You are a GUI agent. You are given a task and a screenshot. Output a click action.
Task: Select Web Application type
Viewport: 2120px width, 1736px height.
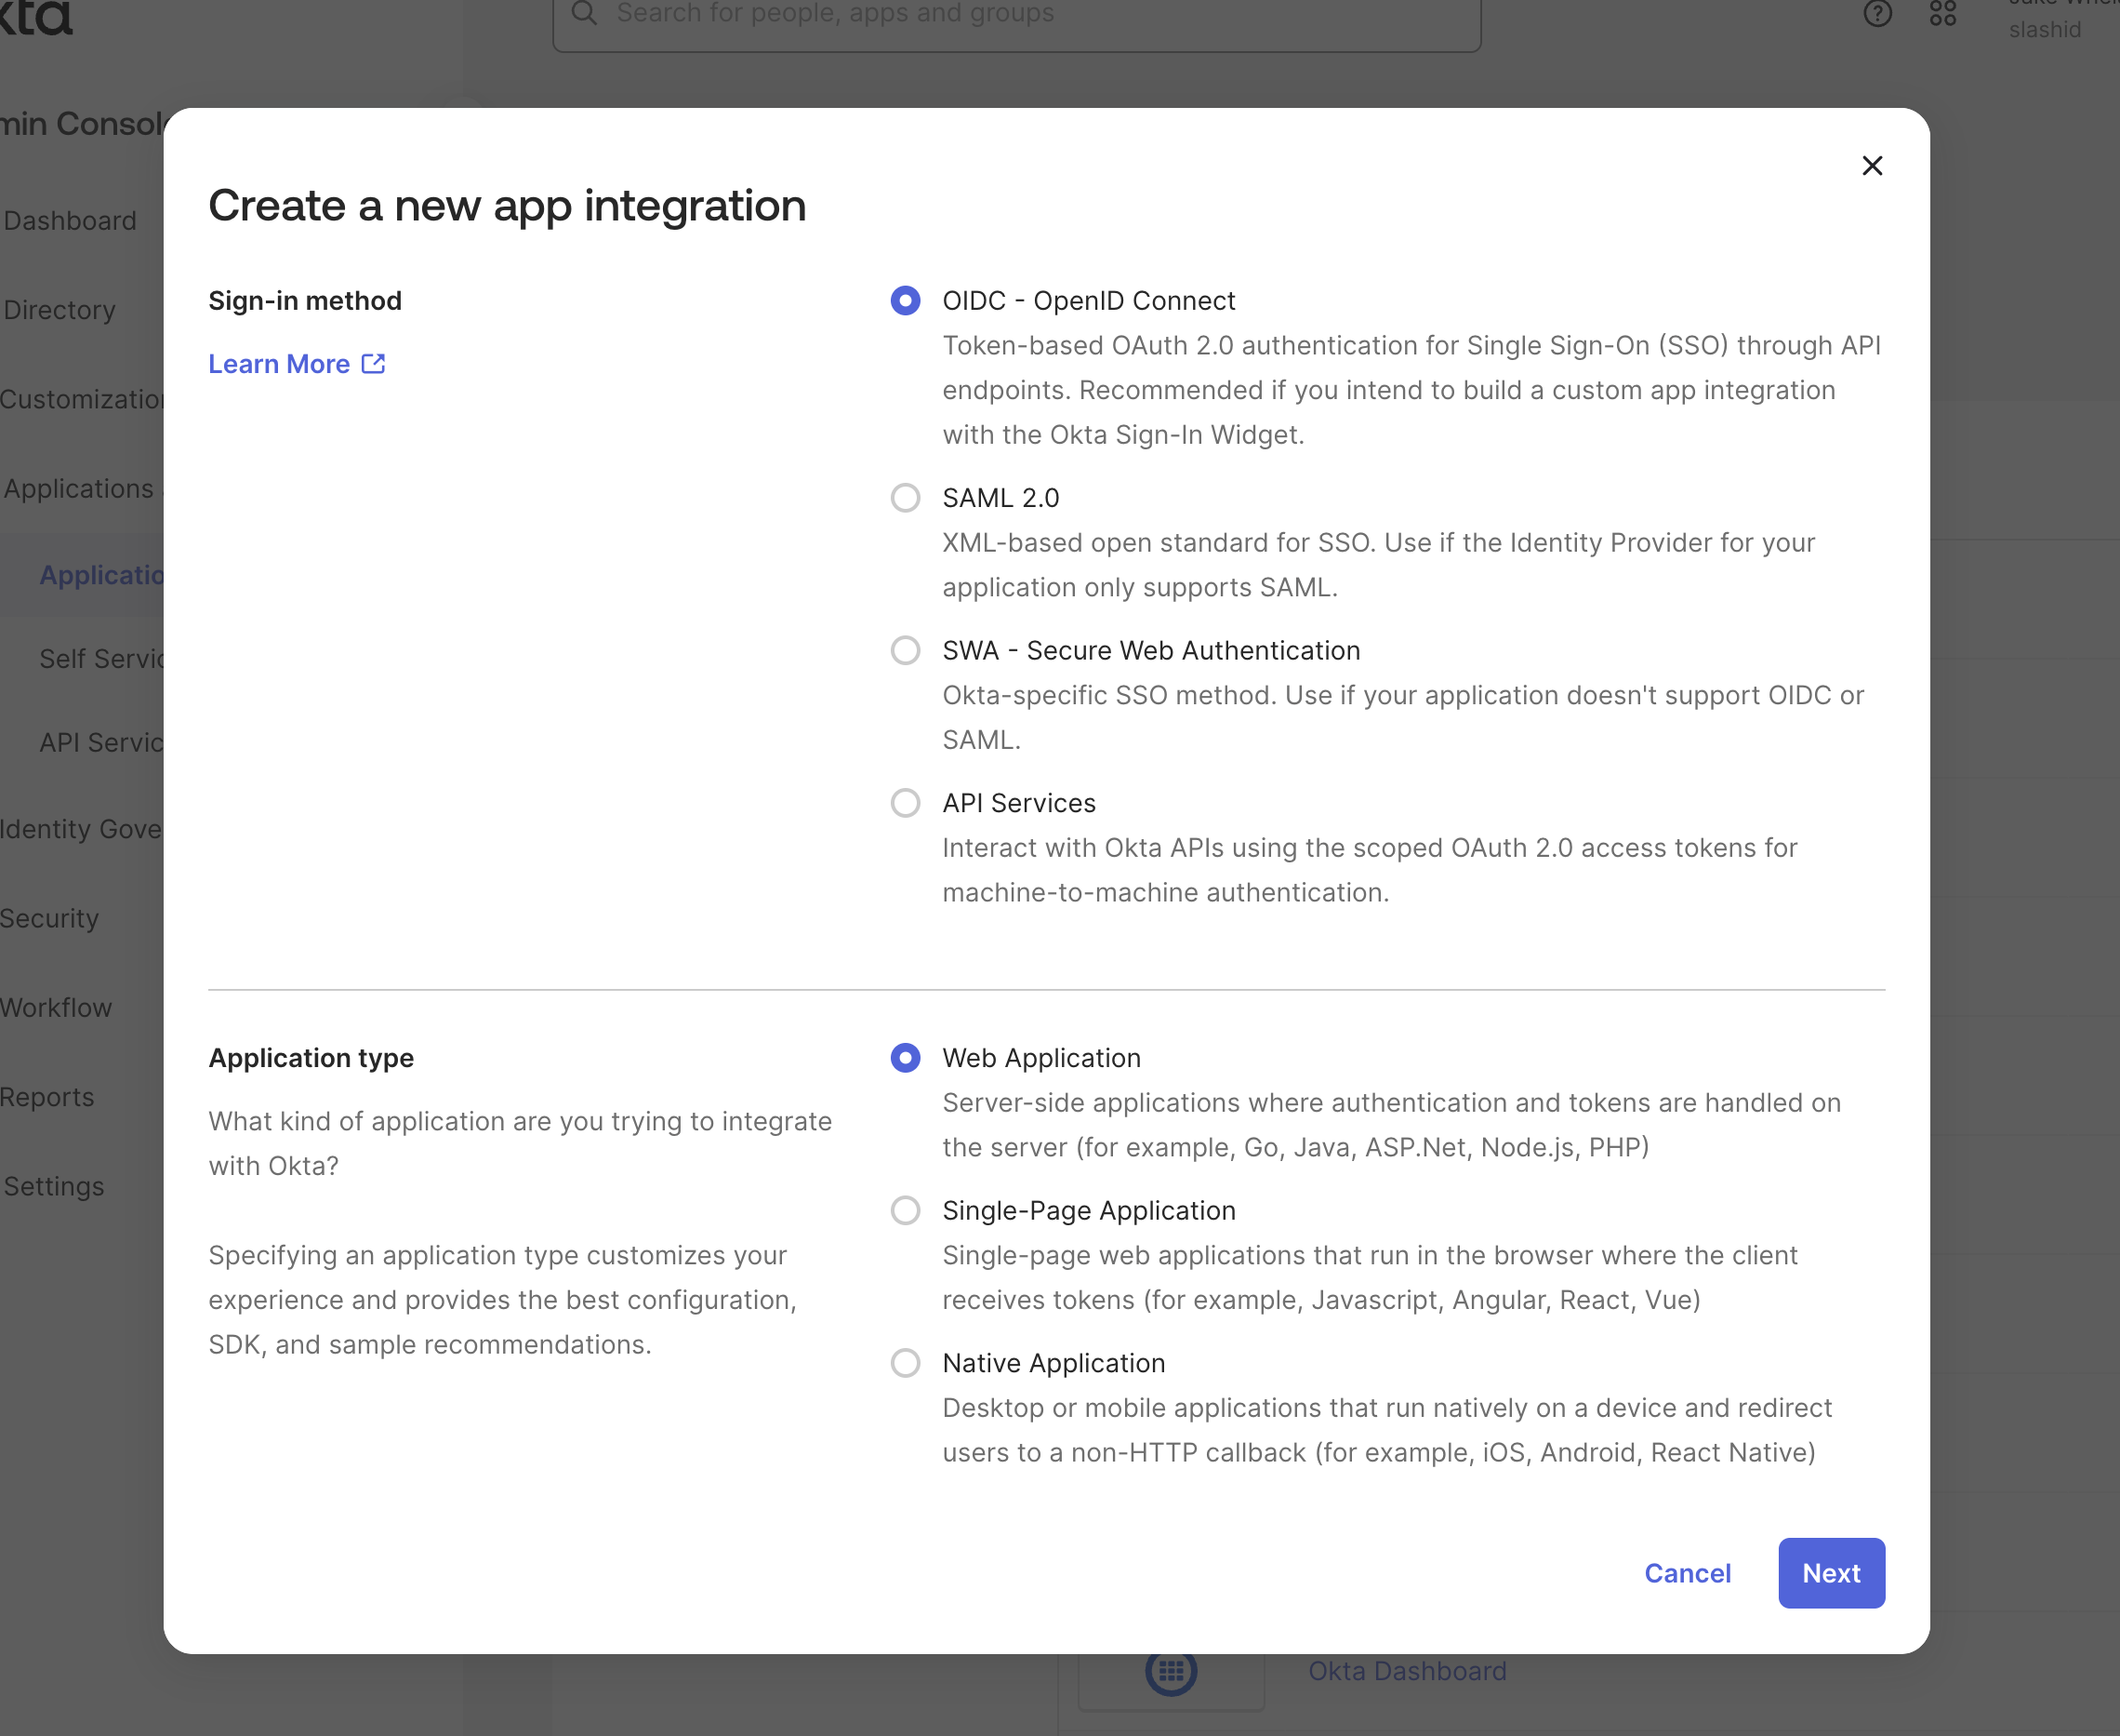click(906, 1058)
